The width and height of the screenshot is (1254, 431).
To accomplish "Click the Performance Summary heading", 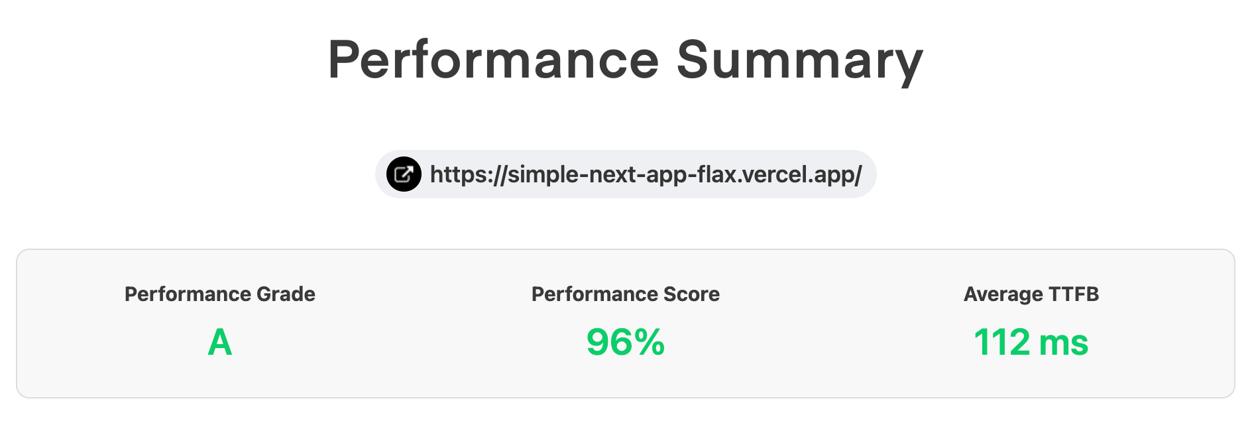I will (626, 60).
